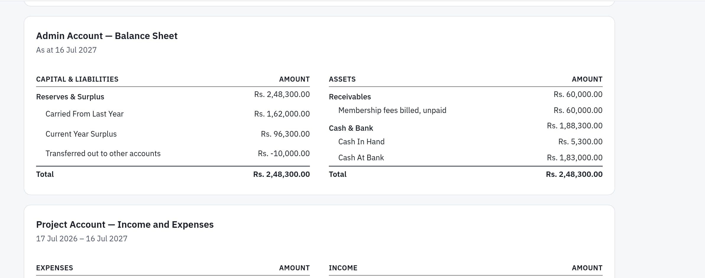Click the 'INCOME' column header
This screenshot has height=278, width=705.
[343, 268]
